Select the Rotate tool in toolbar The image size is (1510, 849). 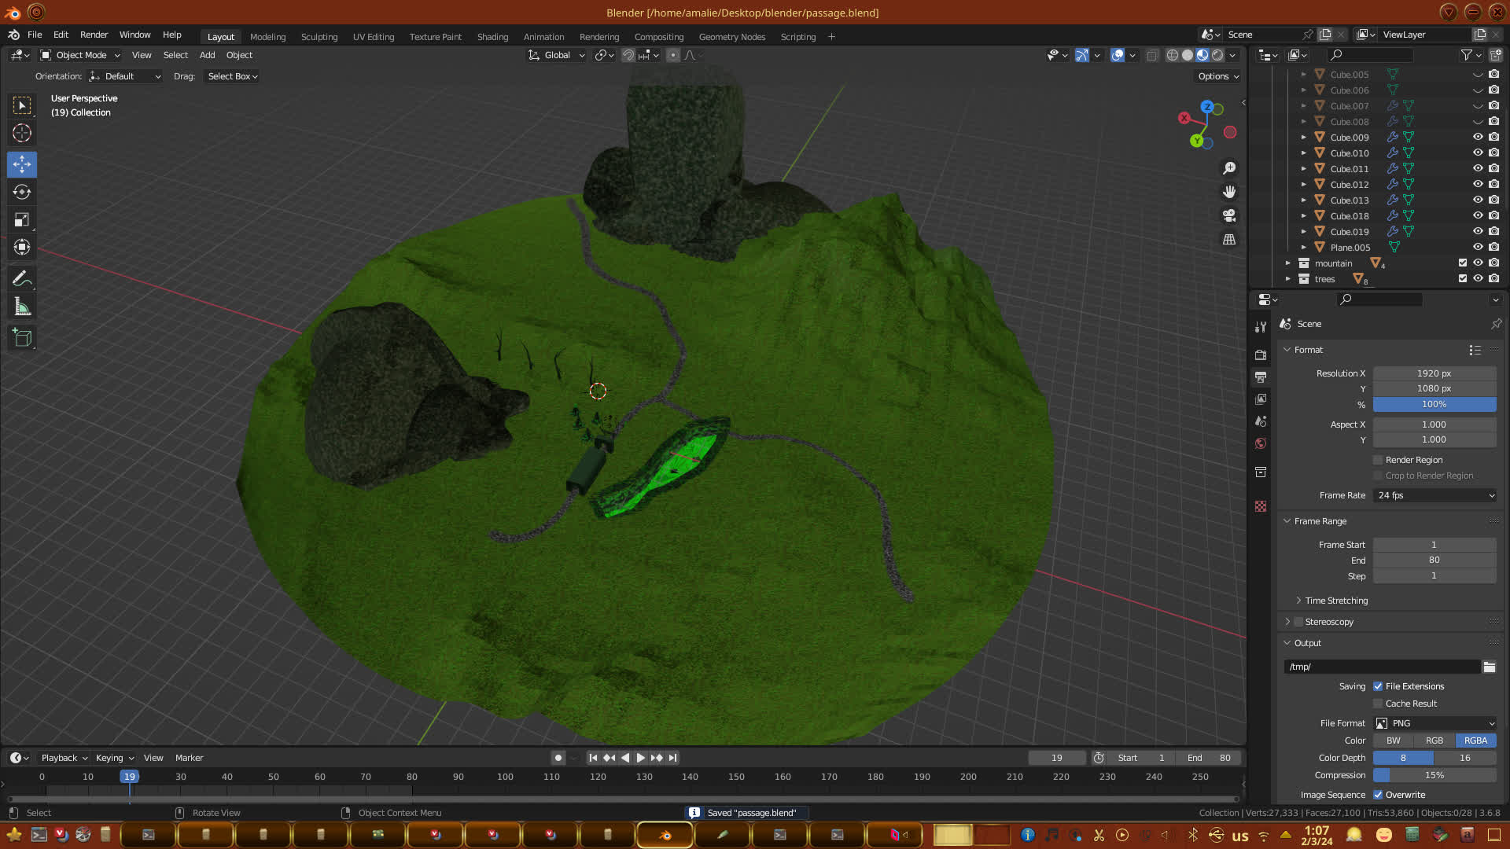22,193
